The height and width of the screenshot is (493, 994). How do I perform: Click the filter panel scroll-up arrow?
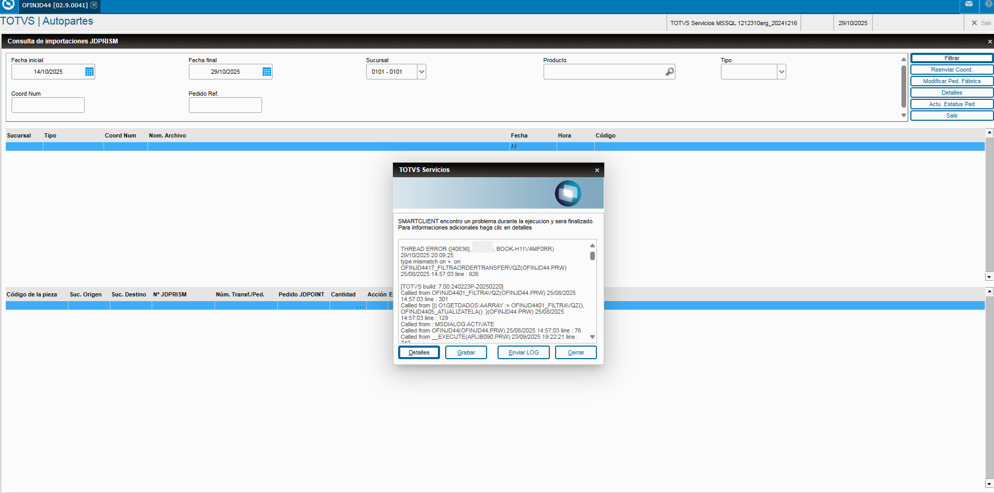point(903,59)
